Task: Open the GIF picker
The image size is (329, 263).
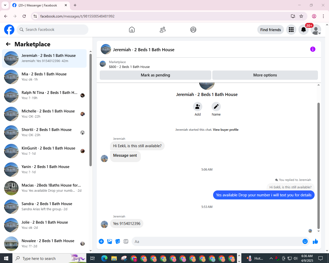Action: click(126, 241)
